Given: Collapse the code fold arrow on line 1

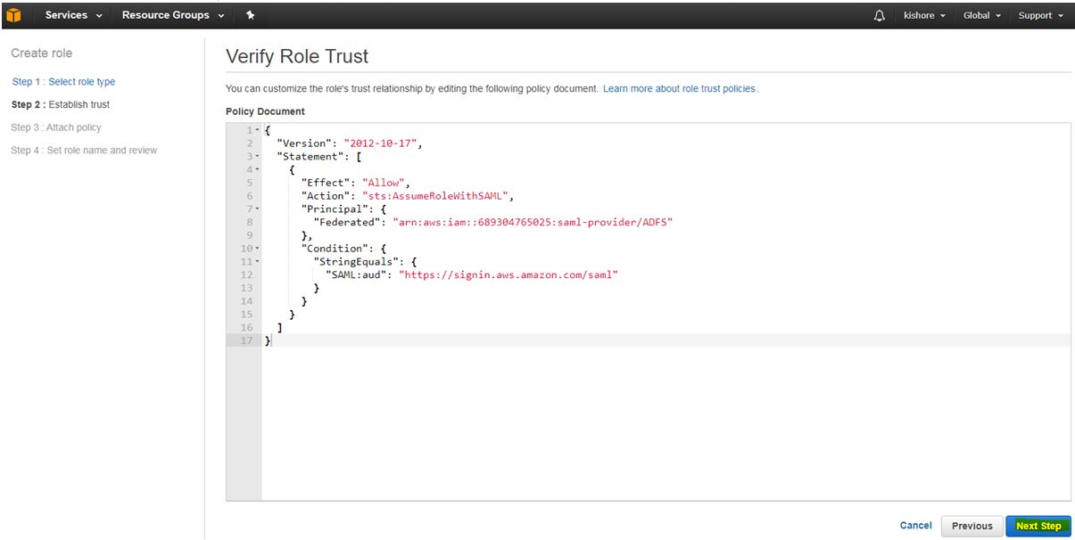Looking at the screenshot, I should [257, 131].
